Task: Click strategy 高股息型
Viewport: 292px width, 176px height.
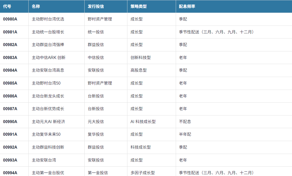Action: 139,70
